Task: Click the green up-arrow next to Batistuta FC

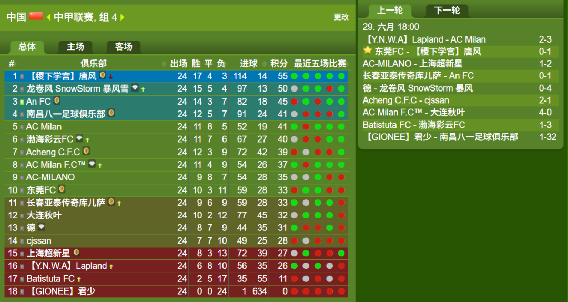Action: coord(79,279)
